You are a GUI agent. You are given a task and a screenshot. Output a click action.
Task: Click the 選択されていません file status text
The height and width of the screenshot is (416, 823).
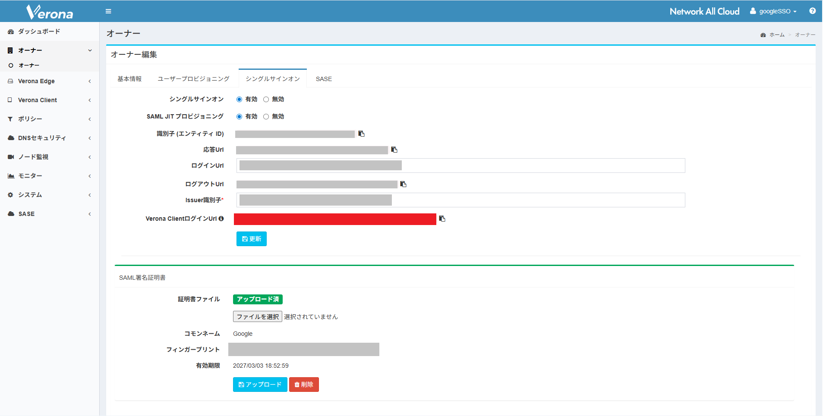point(311,317)
